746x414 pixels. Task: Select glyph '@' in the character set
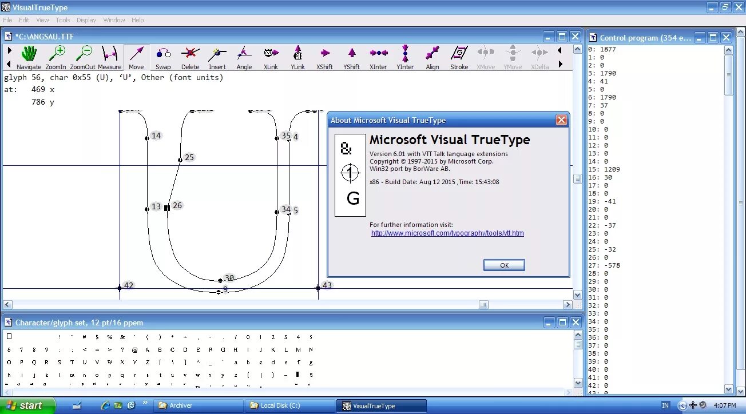(x=134, y=349)
